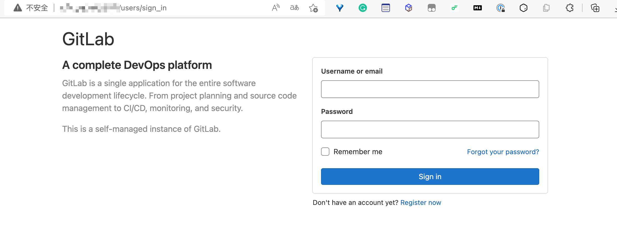Screen dimensions: 617x234
Task: Focus the Password input field
Action: [x=430, y=129]
